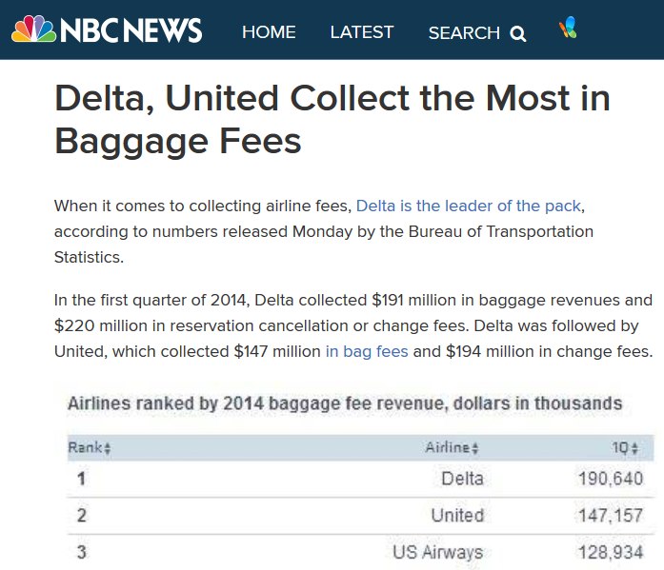
Task: Select the Delta airline cell
Action: coord(462,479)
